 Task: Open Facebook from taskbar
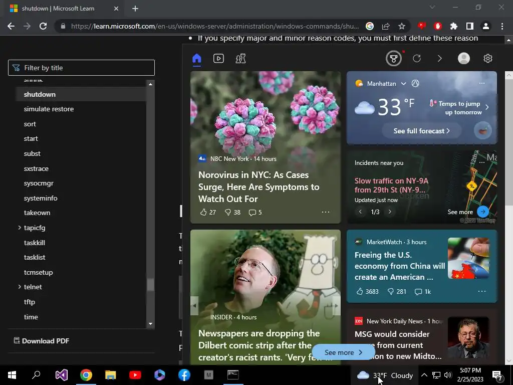point(184,375)
